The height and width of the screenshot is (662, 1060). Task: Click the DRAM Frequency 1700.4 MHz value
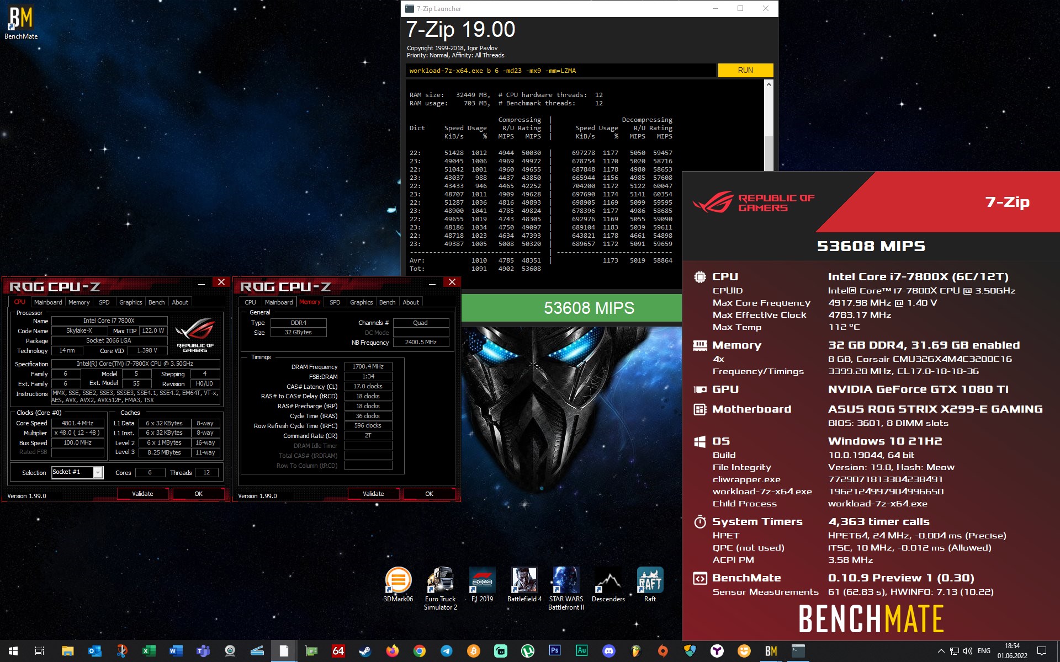coord(368,366)
